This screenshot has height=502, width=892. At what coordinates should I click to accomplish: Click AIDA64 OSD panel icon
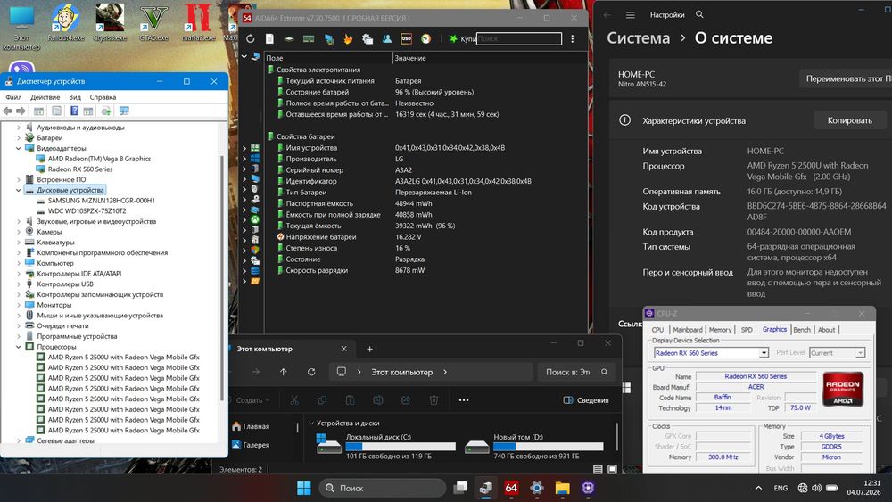click(x=406, y=38)
